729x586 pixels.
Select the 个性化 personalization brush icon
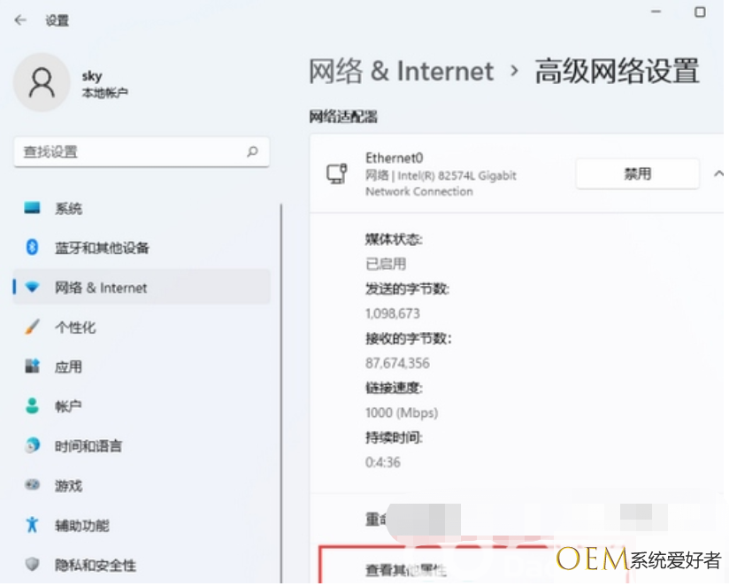(x=33, y=328)
